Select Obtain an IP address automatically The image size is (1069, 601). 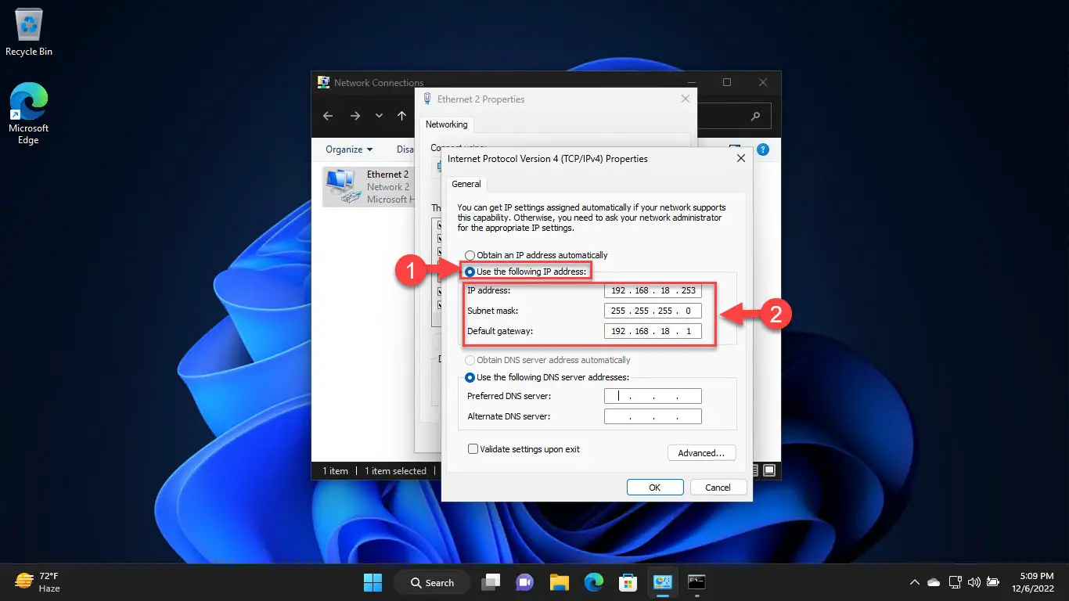pos(536,255)
